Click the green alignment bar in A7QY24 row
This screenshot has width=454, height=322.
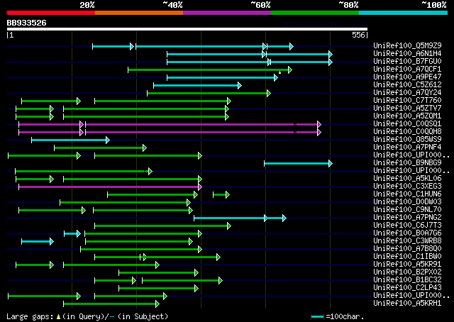point(209,93)
